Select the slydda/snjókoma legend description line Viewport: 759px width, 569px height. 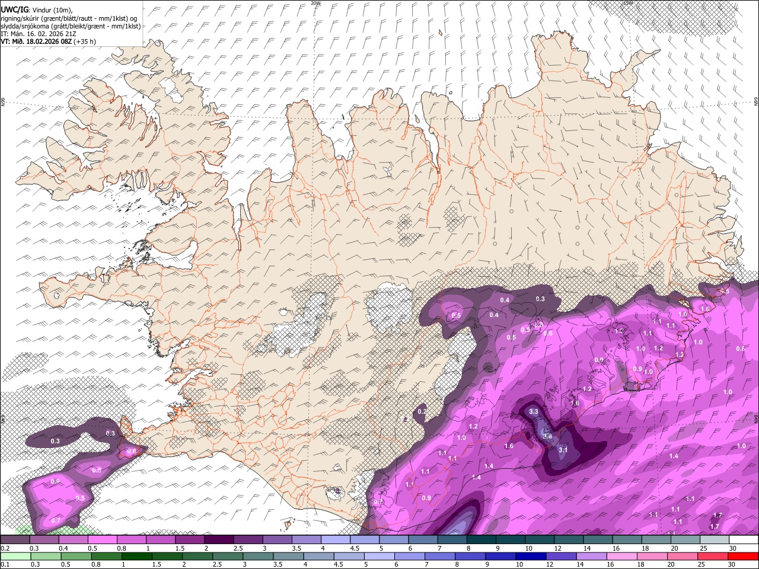click(71, 26)
